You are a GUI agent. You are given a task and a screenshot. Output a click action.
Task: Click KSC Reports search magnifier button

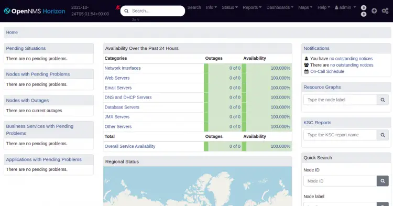(383, 135)
